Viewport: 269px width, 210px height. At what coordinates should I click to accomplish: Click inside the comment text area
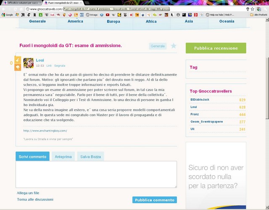click(x=96, y=174)
